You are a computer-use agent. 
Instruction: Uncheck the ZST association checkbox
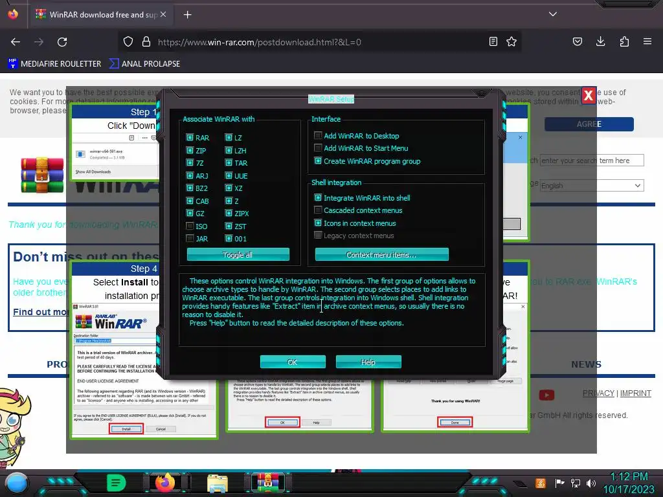pyautogui.click(x=229, y=226)
